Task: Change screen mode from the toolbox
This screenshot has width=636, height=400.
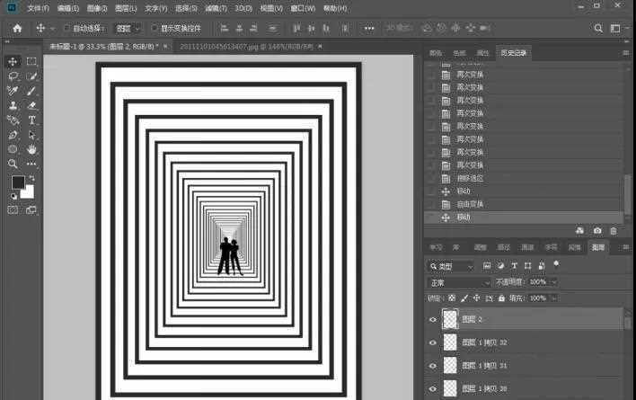Action: (31, 209)
